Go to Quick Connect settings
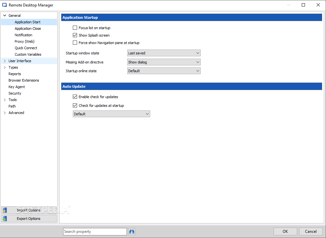The height and width of the screenshot is (238, 326). point(26,48)
